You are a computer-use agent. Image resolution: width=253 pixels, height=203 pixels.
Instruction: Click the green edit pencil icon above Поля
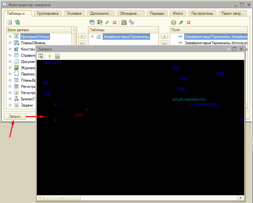tap(181, 22)
